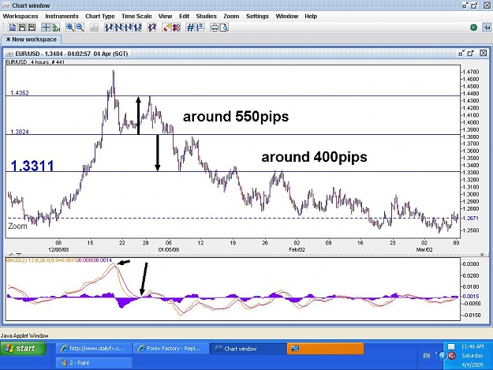
Task: Pick the standalone diagonal line tool
Action: [152, 28]
